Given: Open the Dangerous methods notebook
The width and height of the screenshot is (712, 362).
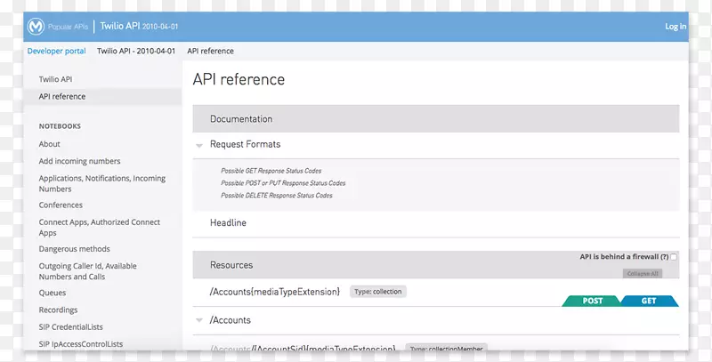Looking at the screenshot, I should (75, 249).
